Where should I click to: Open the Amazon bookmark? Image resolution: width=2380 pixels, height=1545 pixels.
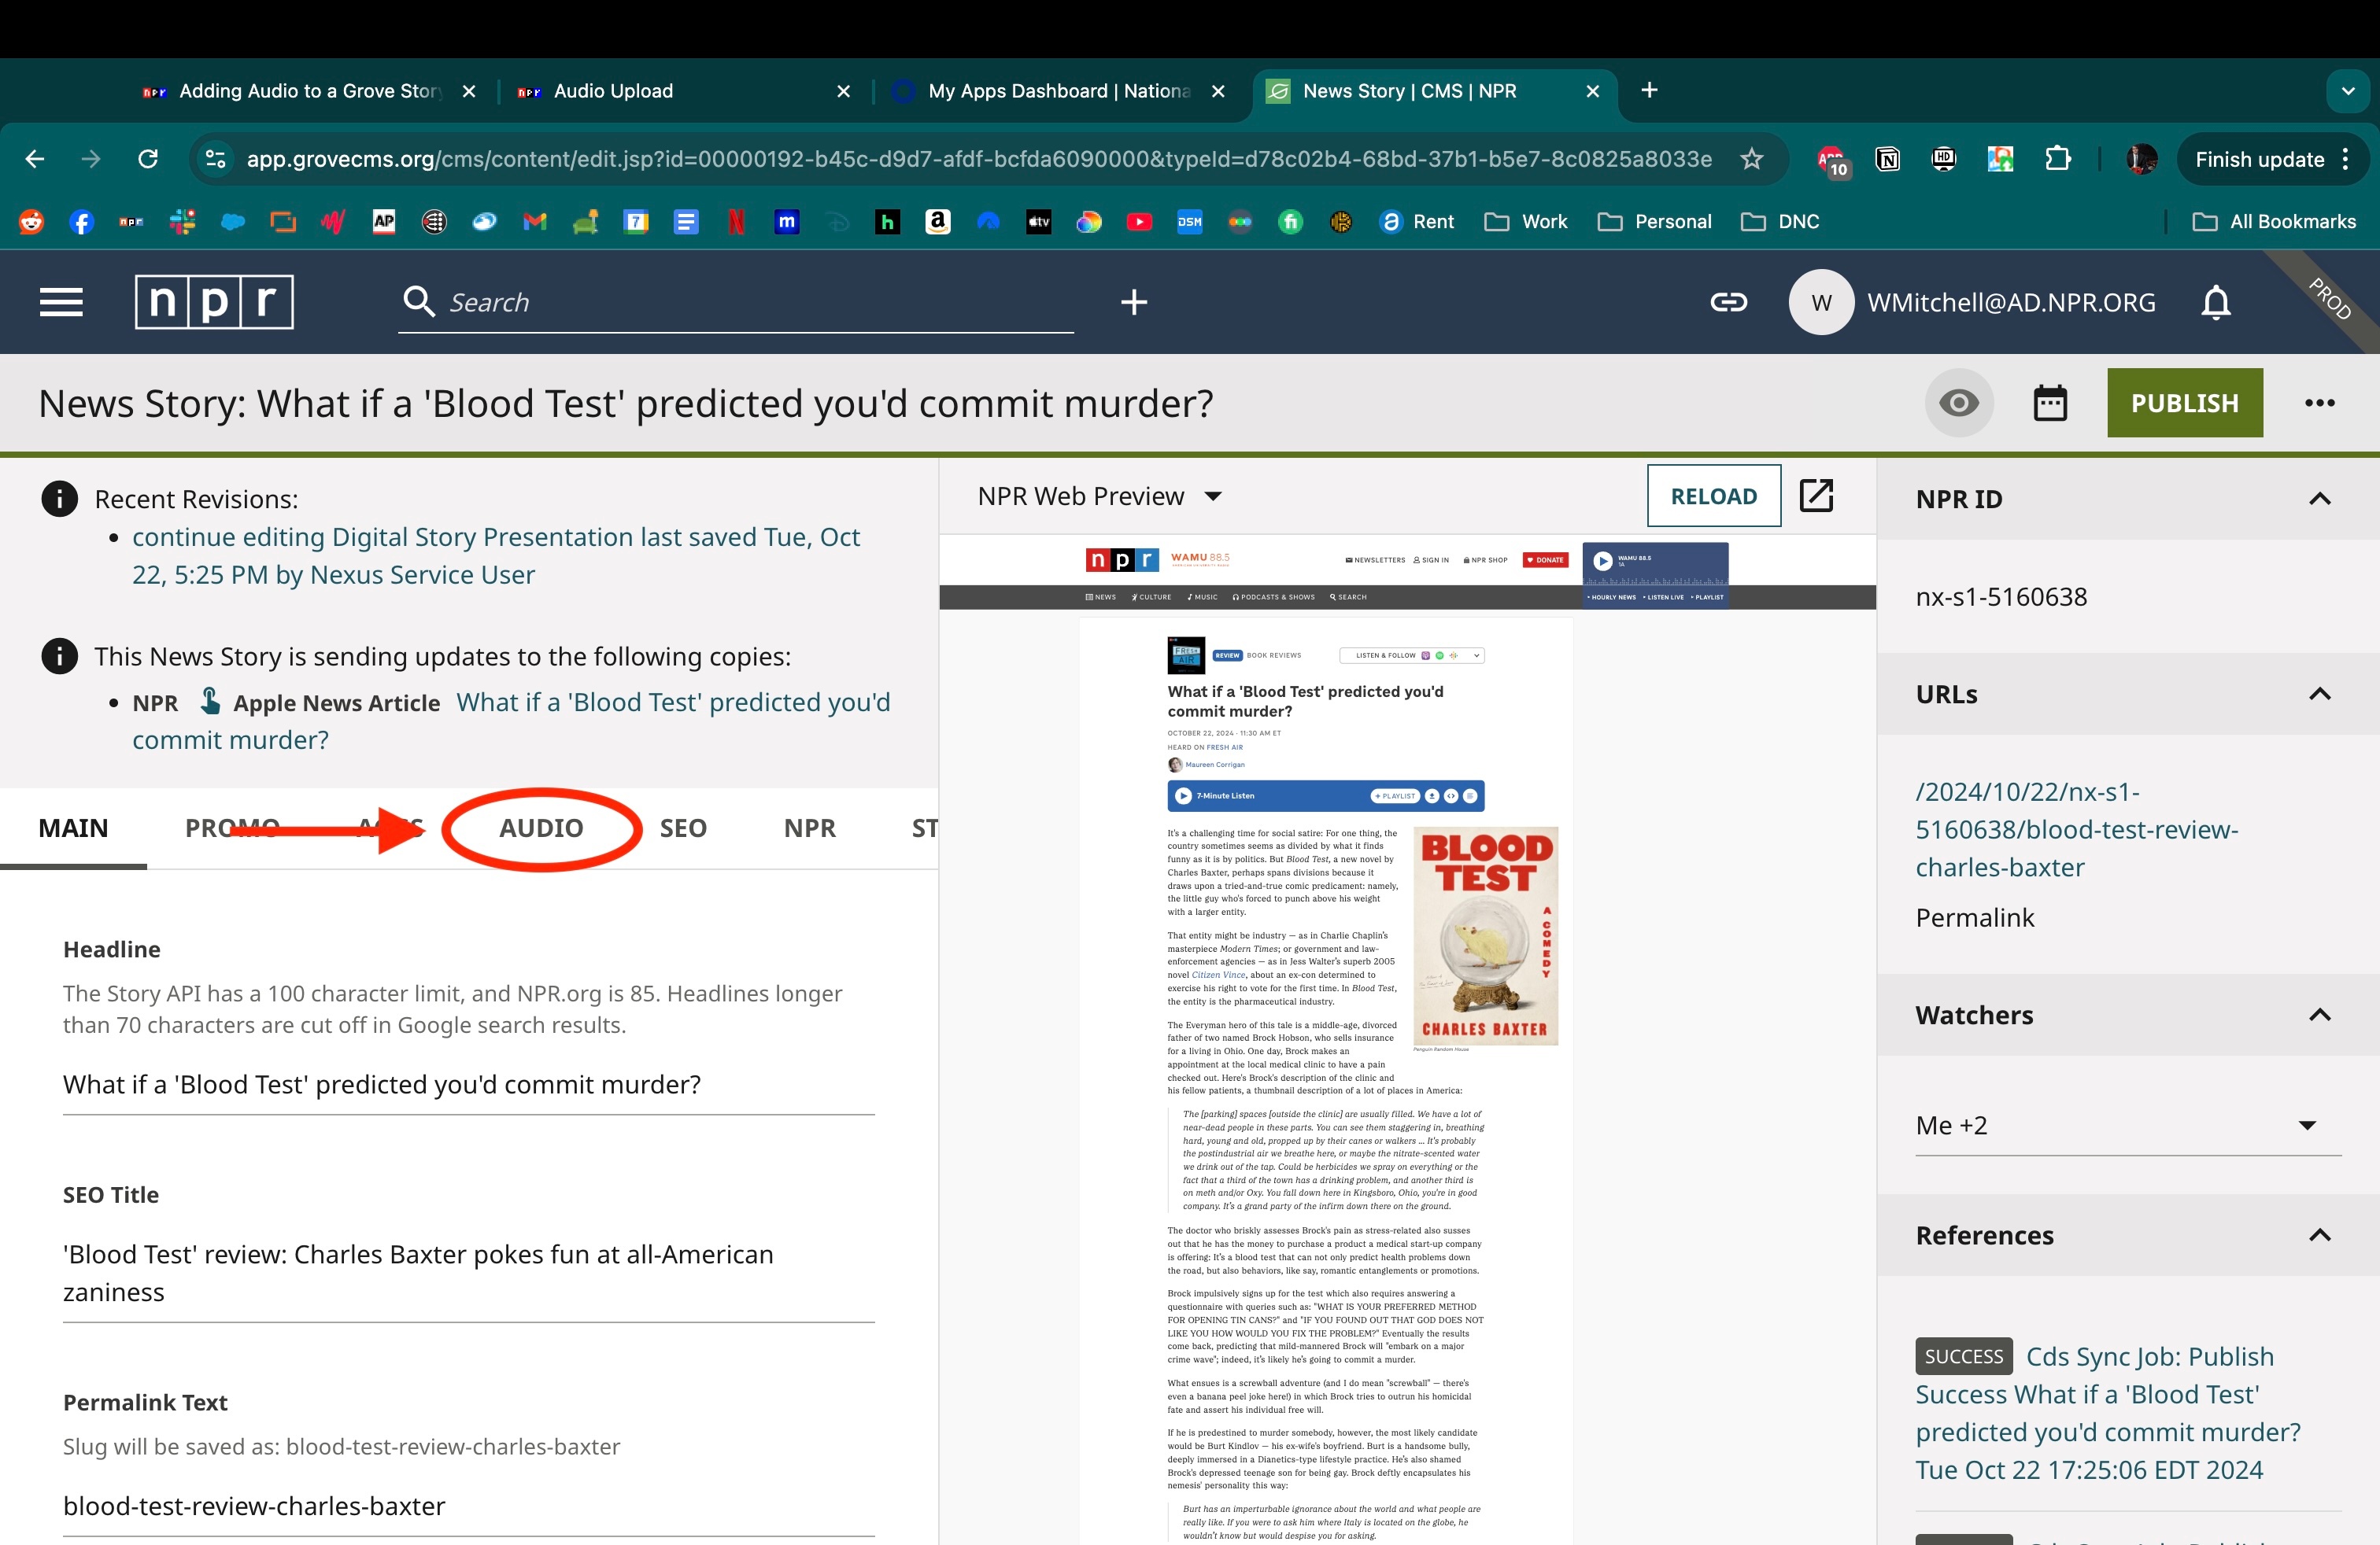937,221
